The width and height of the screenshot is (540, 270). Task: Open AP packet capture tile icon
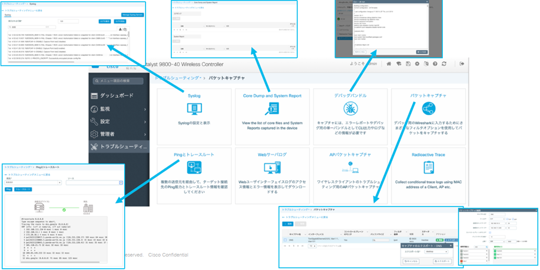pos(350,168)
